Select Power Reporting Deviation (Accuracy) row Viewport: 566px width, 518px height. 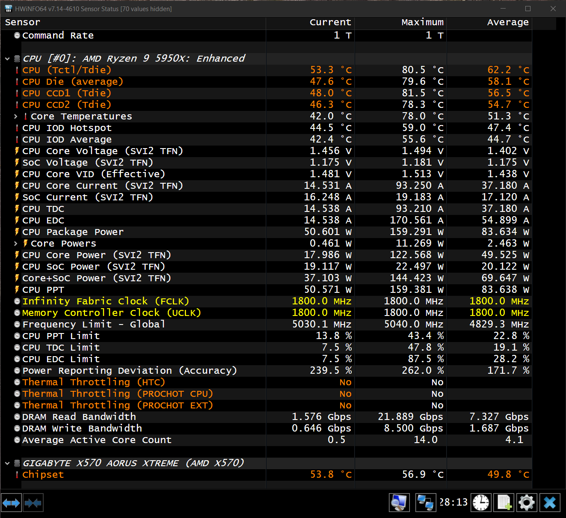pyautogui.click(x=266, y=371)
